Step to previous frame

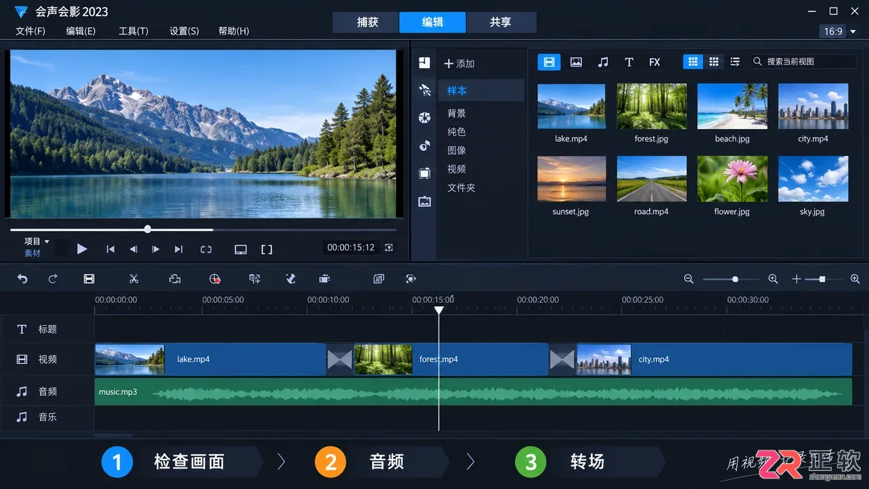click(133, 249)
